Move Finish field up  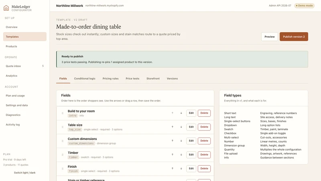(x=173, y=169)
